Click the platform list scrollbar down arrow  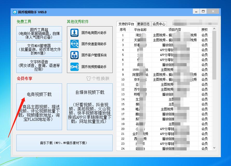pos(214,148)
